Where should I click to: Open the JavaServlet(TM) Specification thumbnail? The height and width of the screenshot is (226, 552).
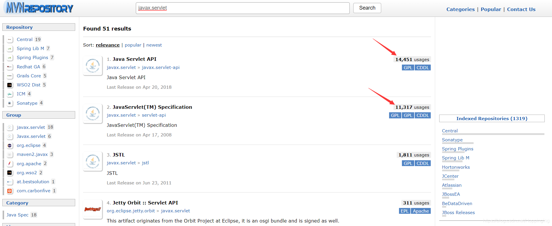93,113
